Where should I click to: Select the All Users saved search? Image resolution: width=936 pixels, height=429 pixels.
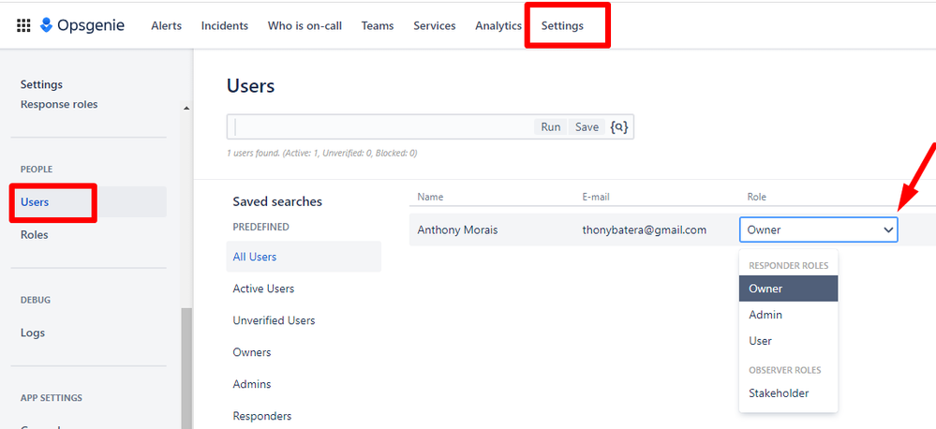click(x=304, y=258)
